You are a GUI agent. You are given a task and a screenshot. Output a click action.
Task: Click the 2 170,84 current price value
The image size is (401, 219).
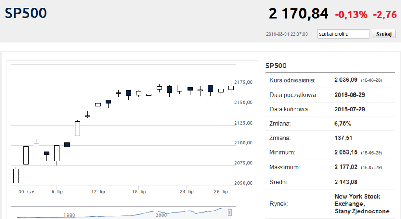click(x=298, y=14)
